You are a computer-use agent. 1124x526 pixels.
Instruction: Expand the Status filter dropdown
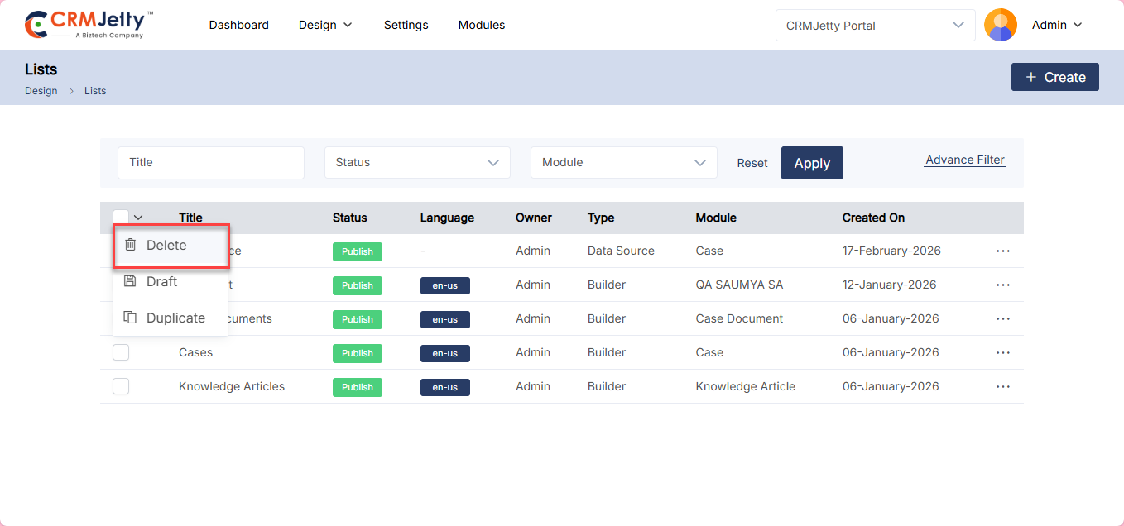(x=417, y=163)
